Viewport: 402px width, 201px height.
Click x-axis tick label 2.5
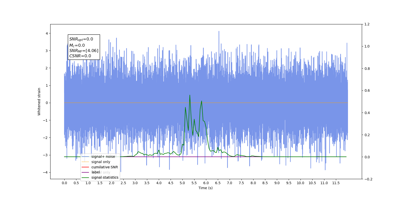[123, 183]
